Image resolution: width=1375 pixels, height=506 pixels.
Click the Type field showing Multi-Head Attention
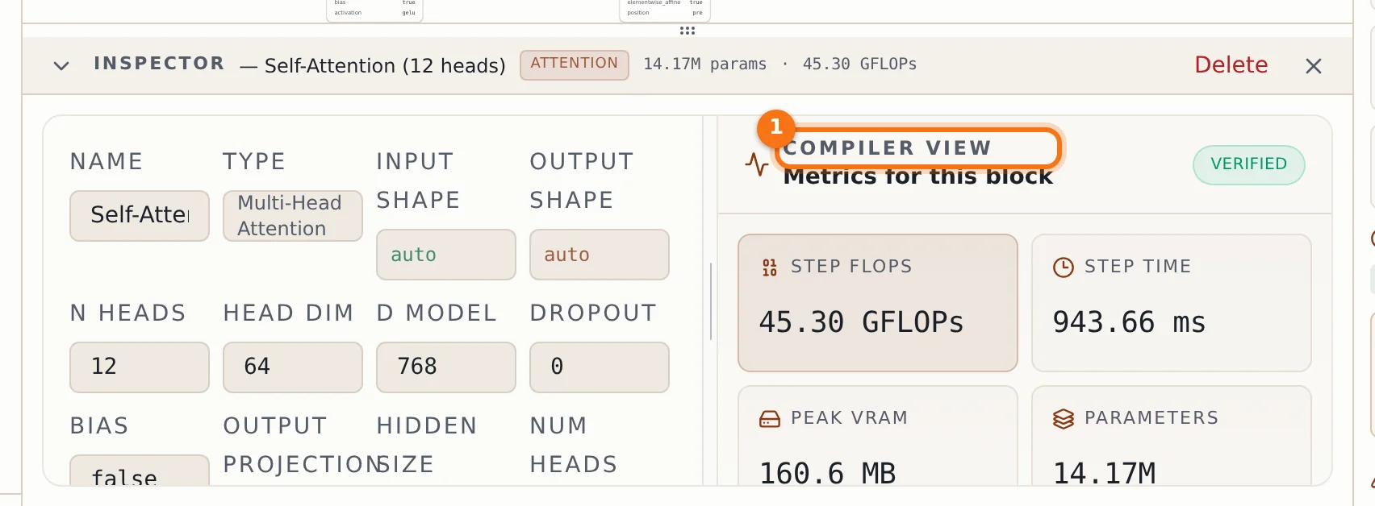click(293, 216)
